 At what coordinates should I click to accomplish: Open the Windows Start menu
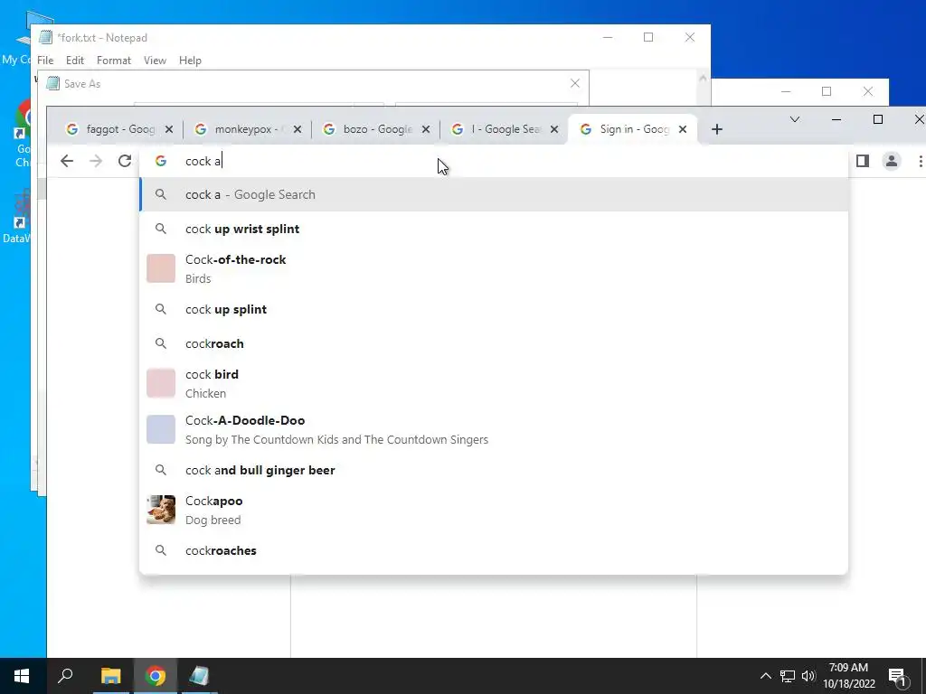pyautogui.click(x=22, y=676)
